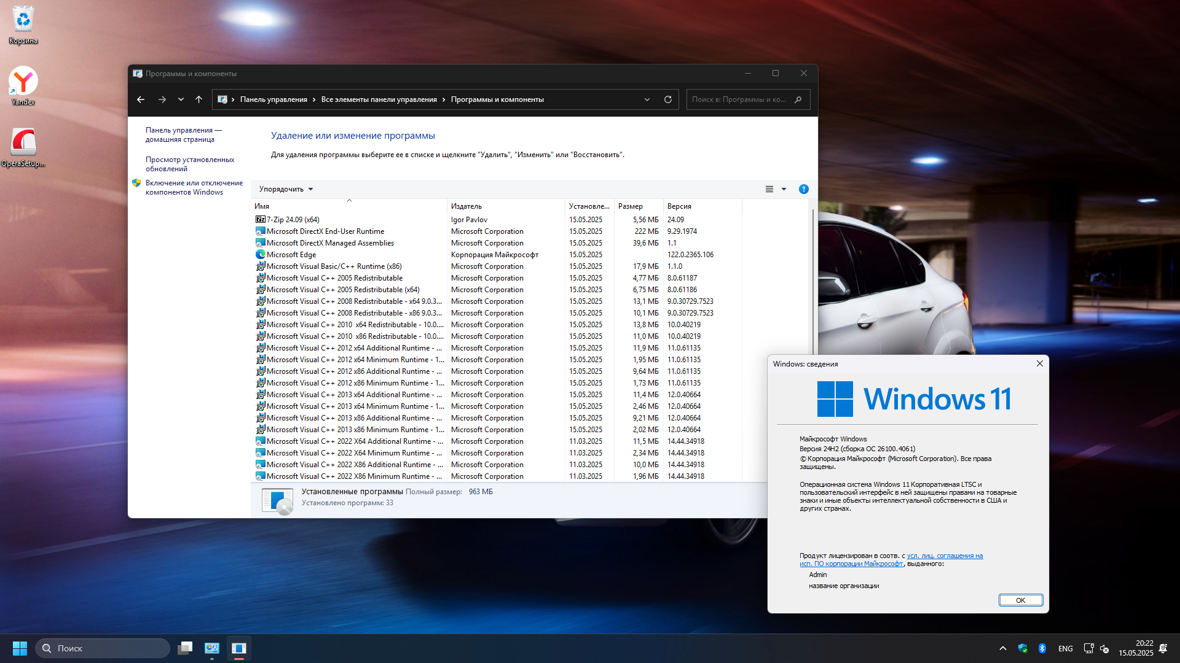Navigate up one level arrow
Image resolution: width=1180 pixels, height=663 pixels.
point(199,99)
